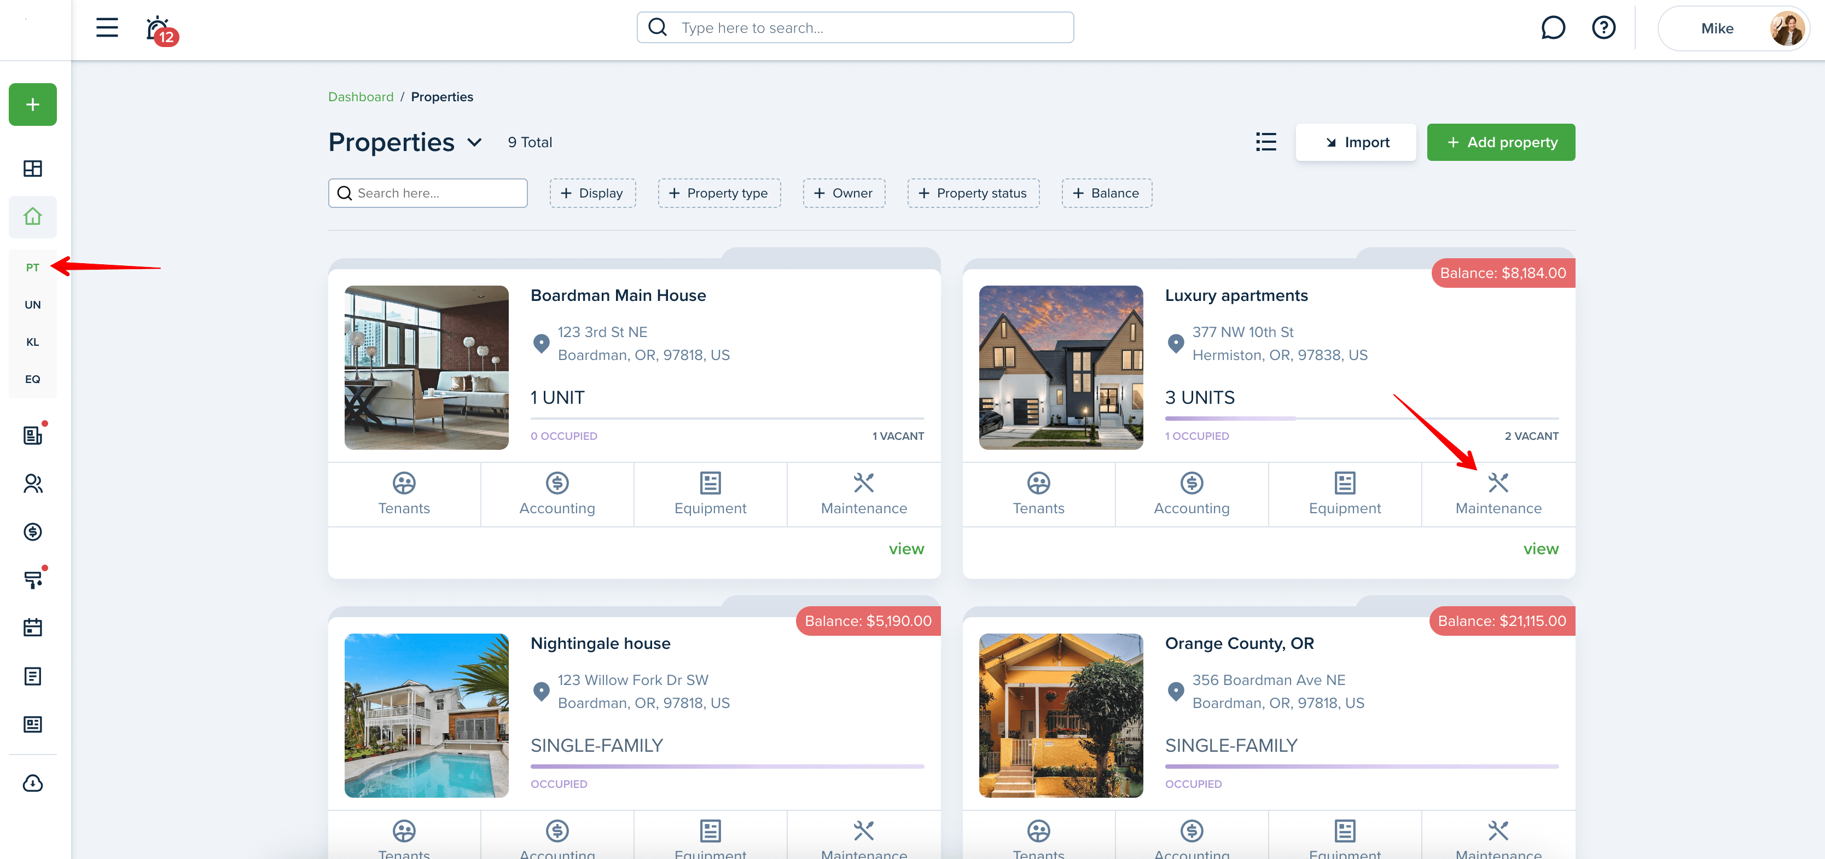Click Orange County, OR title
The height and width of the screenshot is (859, 1825).
click(1239, 643)
